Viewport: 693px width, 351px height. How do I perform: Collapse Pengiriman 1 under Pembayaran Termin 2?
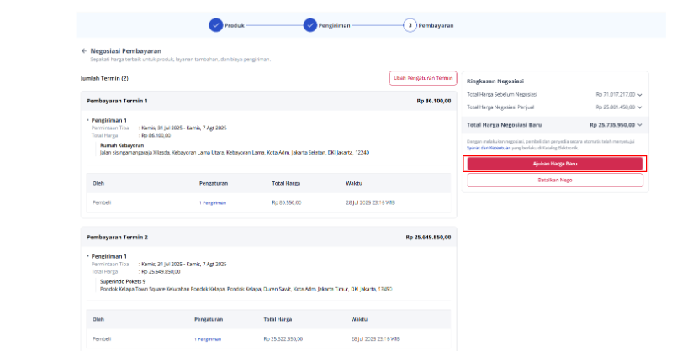coord(88,256)
